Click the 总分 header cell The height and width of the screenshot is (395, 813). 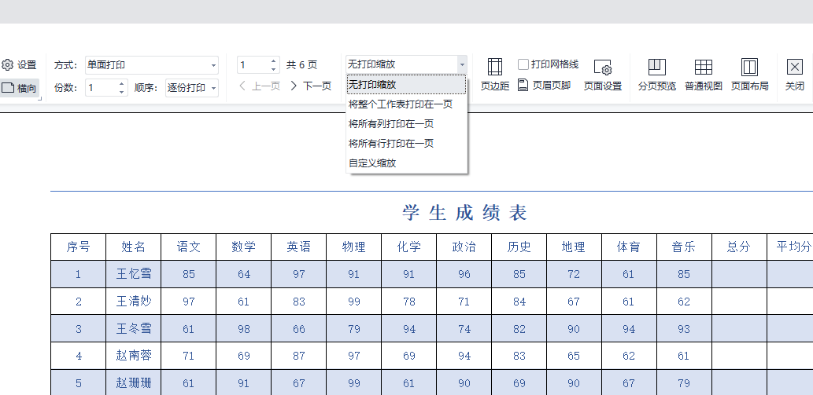pyautogui.click(x=739, y=247)
